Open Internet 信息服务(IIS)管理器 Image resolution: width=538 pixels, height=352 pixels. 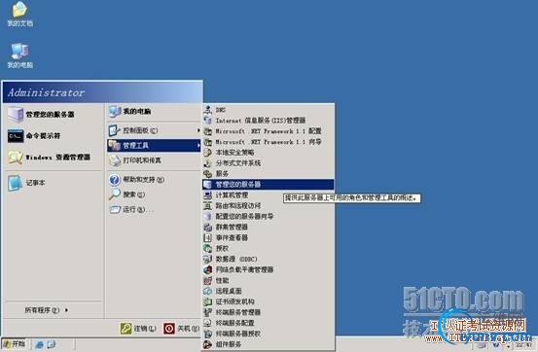pyautogui.click(x=269, y=121)
